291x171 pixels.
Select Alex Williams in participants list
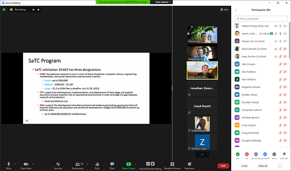[x=261, y=79]
